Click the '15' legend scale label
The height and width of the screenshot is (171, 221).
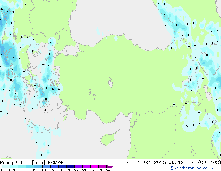coord(52,170)
